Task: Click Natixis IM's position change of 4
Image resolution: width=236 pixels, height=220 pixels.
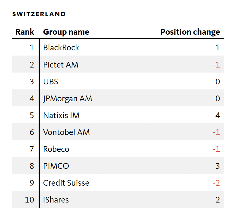Action: point(218,115)
